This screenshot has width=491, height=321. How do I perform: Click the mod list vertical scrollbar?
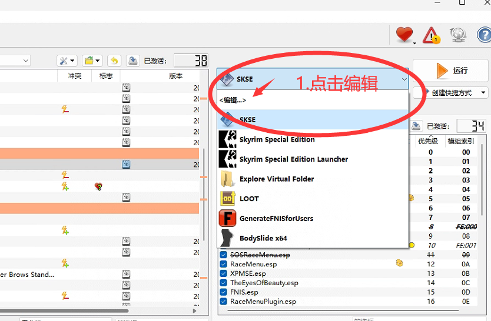pos(204,195)
